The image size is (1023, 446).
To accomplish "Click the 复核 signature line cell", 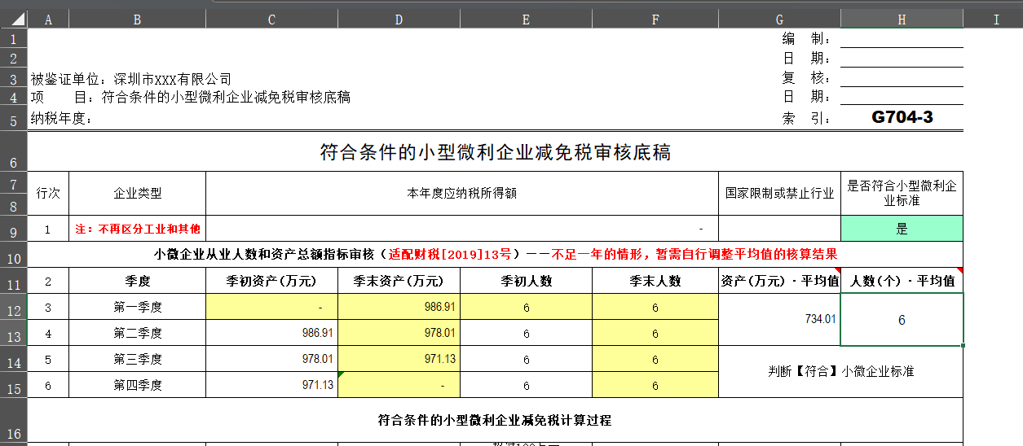I will pos(902,78).
